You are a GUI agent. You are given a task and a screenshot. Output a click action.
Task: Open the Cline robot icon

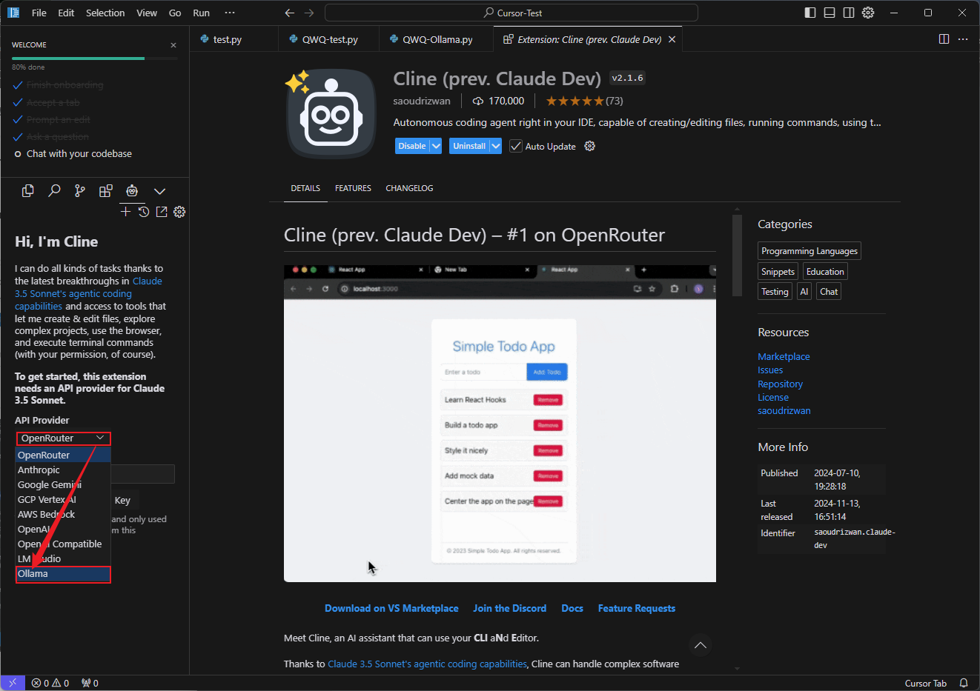[x=132, y=191]
